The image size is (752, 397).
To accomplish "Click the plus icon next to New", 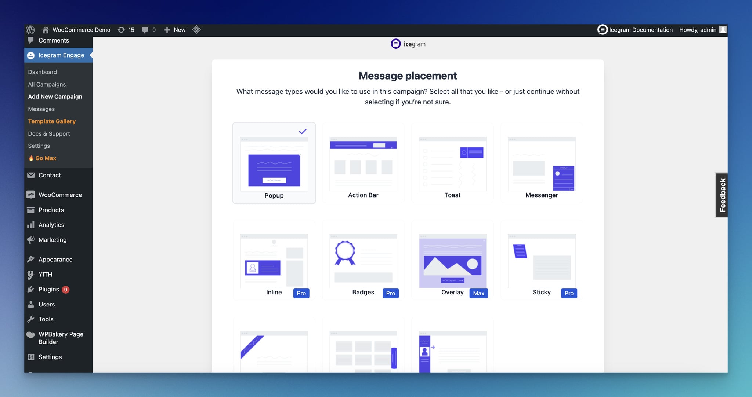I will tap(167, 30).
